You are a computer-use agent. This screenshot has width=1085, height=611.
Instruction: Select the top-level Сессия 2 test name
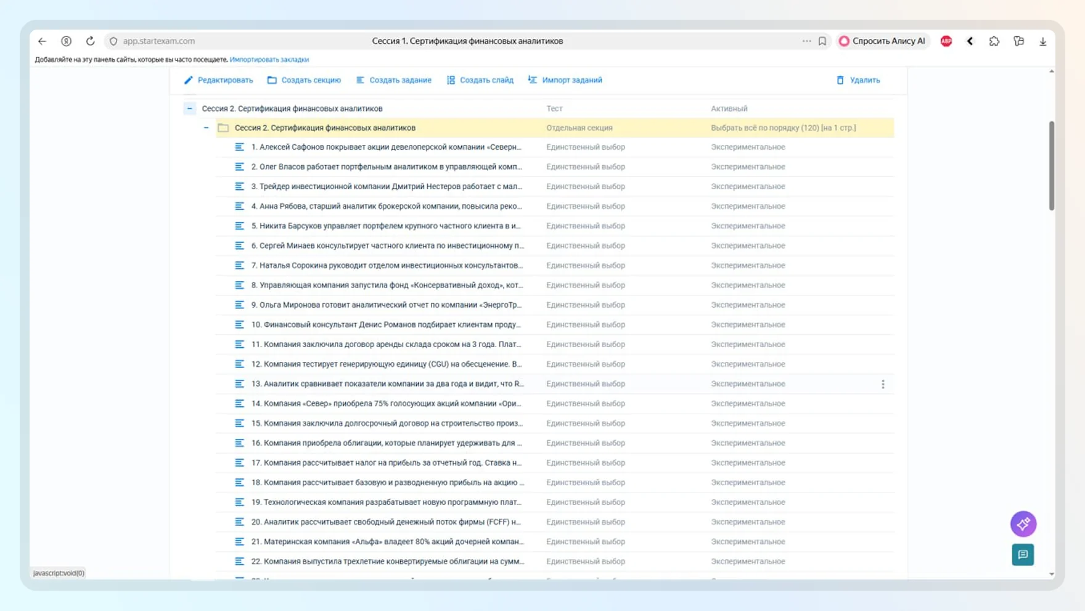point(292,109)
